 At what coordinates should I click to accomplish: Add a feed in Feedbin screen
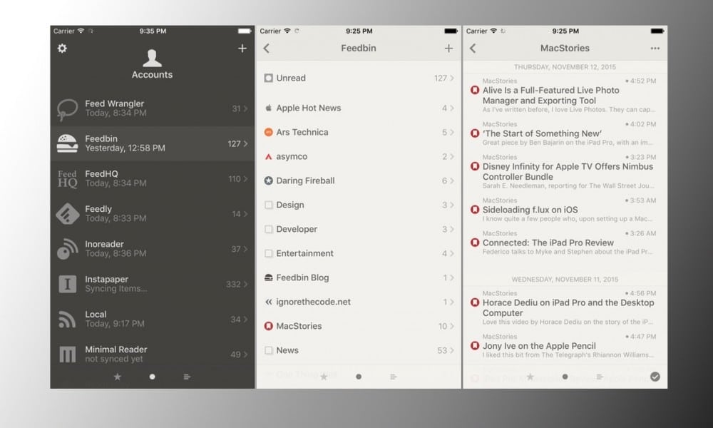[x=448, y=49]
